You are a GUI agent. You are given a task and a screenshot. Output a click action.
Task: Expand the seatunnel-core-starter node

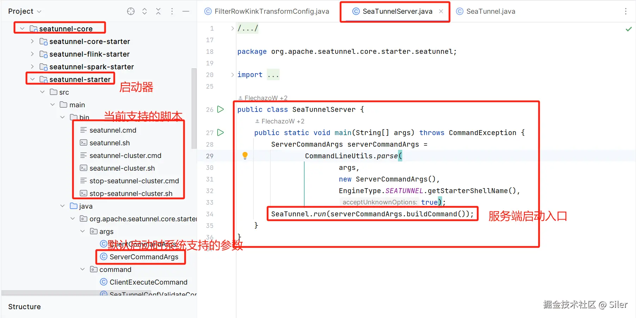(x=32, y=42)
